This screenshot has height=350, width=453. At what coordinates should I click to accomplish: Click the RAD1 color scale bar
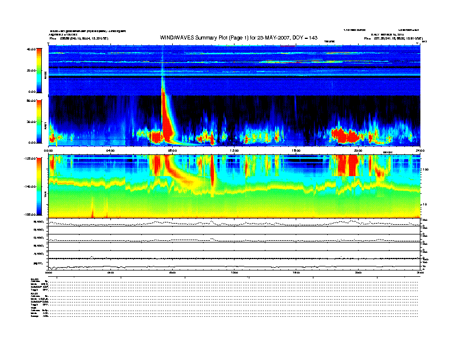click(x=39, y=122)
